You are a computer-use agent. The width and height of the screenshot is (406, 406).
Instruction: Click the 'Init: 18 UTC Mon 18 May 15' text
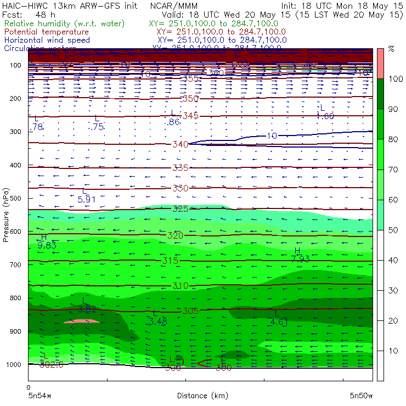(342, 5)
